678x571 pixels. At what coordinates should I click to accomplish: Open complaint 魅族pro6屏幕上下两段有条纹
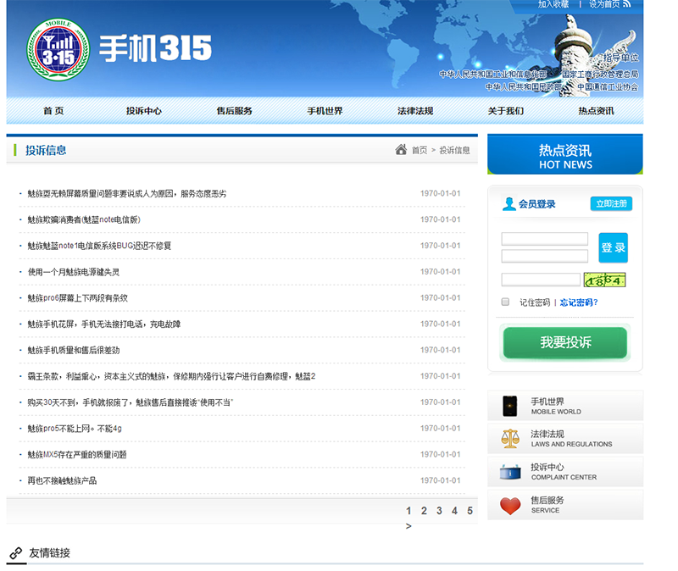click(x=78, y=298)
